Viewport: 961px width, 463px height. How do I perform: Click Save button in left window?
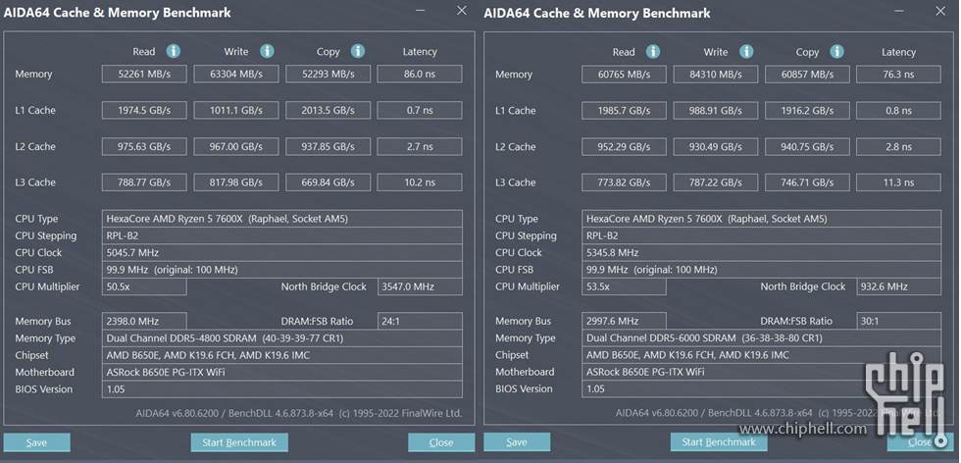(37, 442)
